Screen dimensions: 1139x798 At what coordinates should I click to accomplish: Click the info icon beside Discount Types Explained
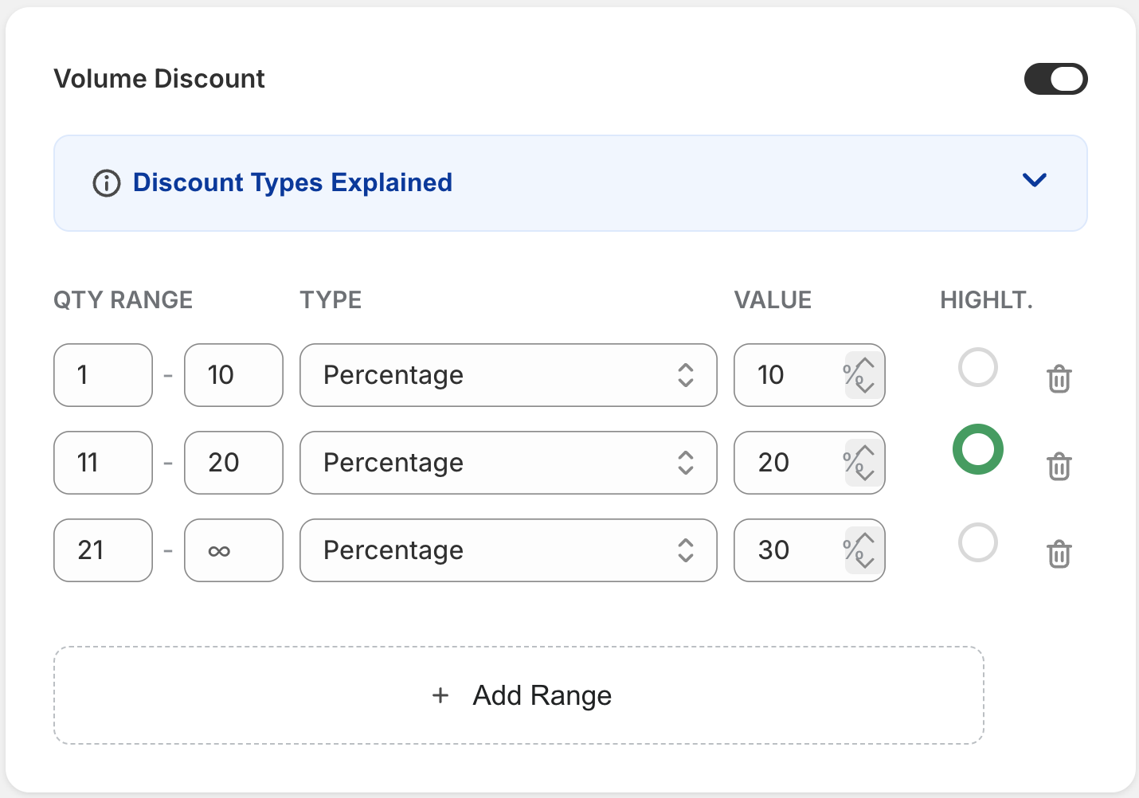[107, 183]
